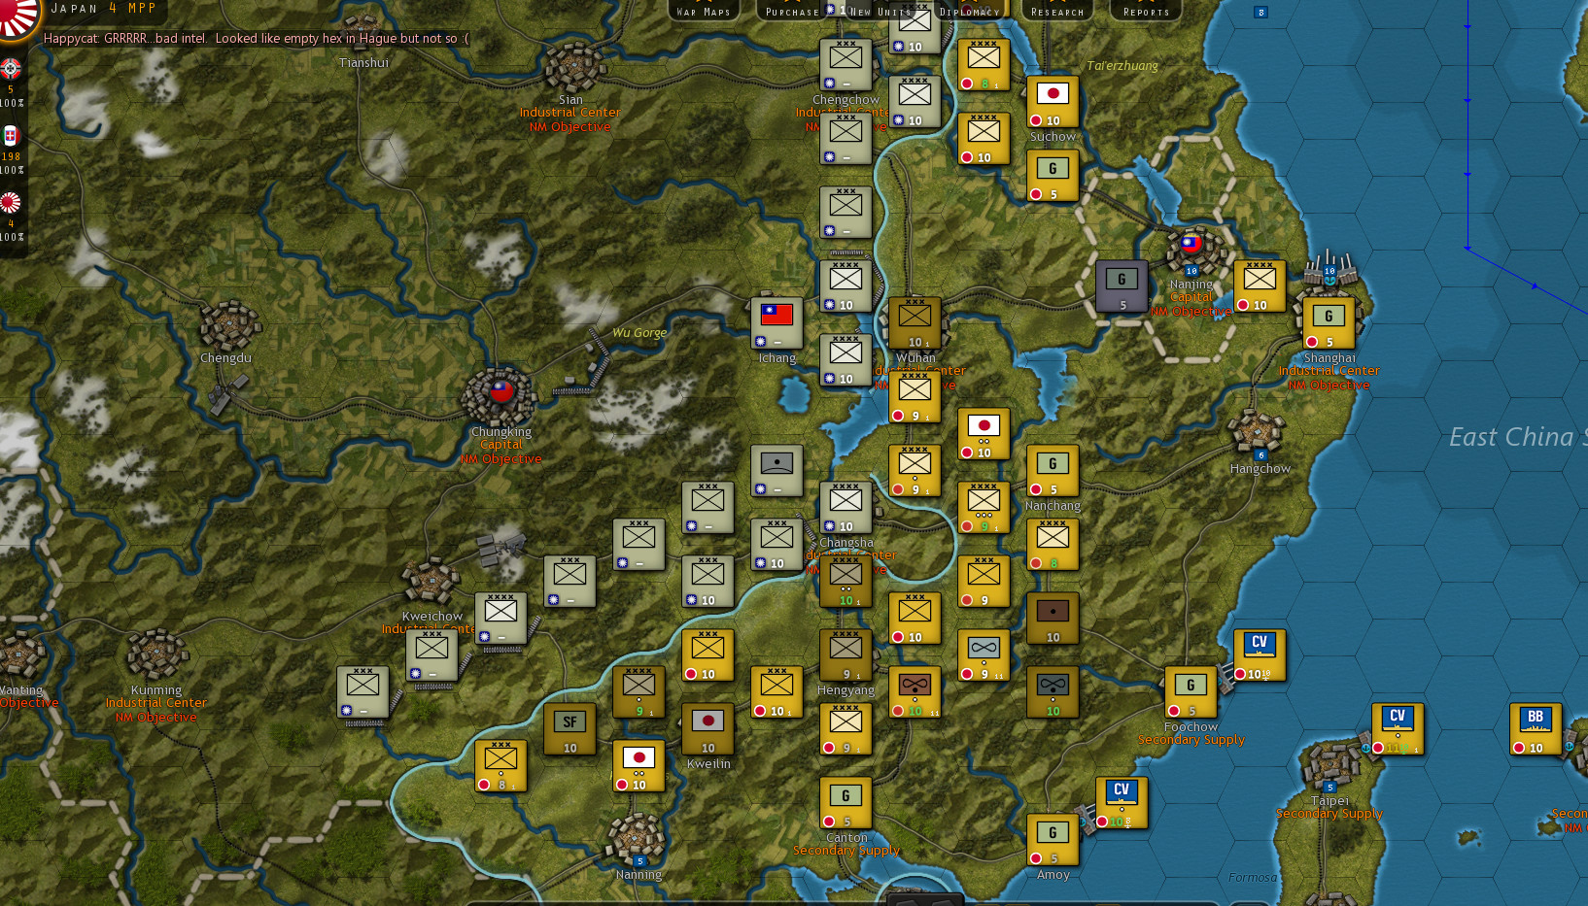Select the CV carrier next to Amoy
The height and width of the screenshot is (906, 1588).
1122,803
